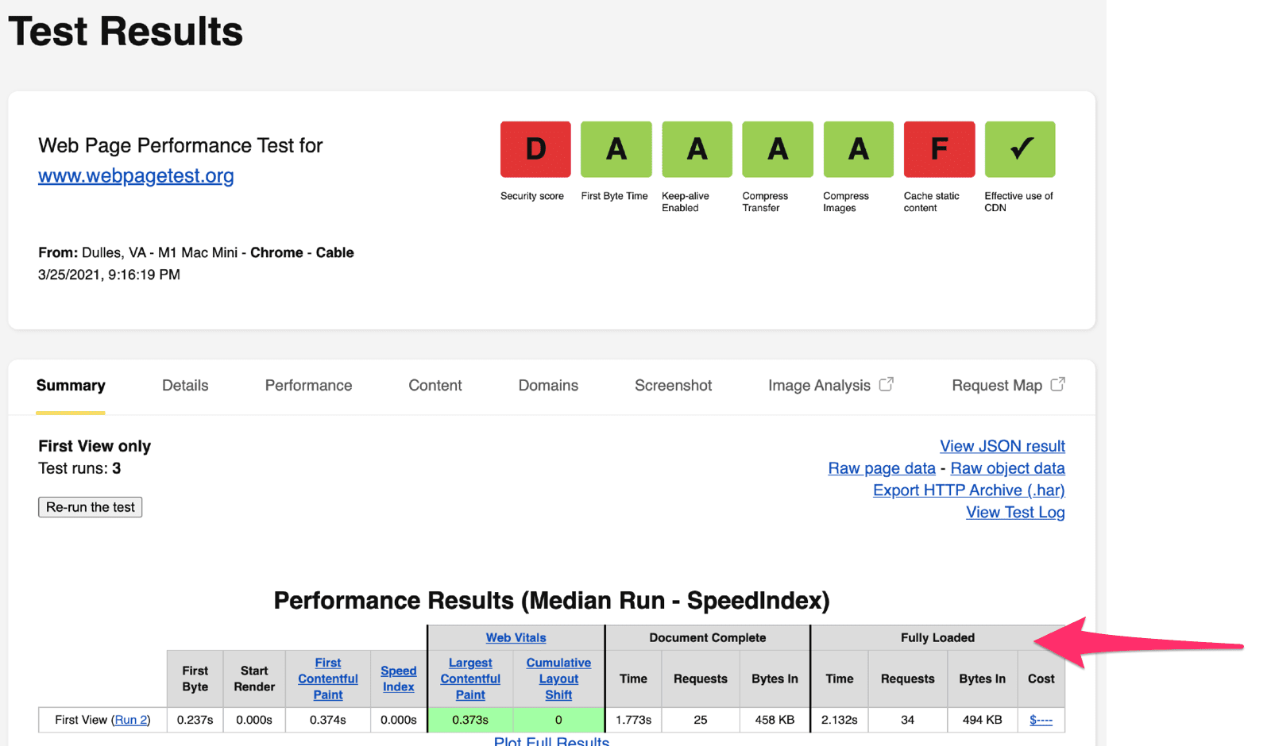Click Speed Index column link
This screenshot has width=1271, height=746.
[398, 679]
